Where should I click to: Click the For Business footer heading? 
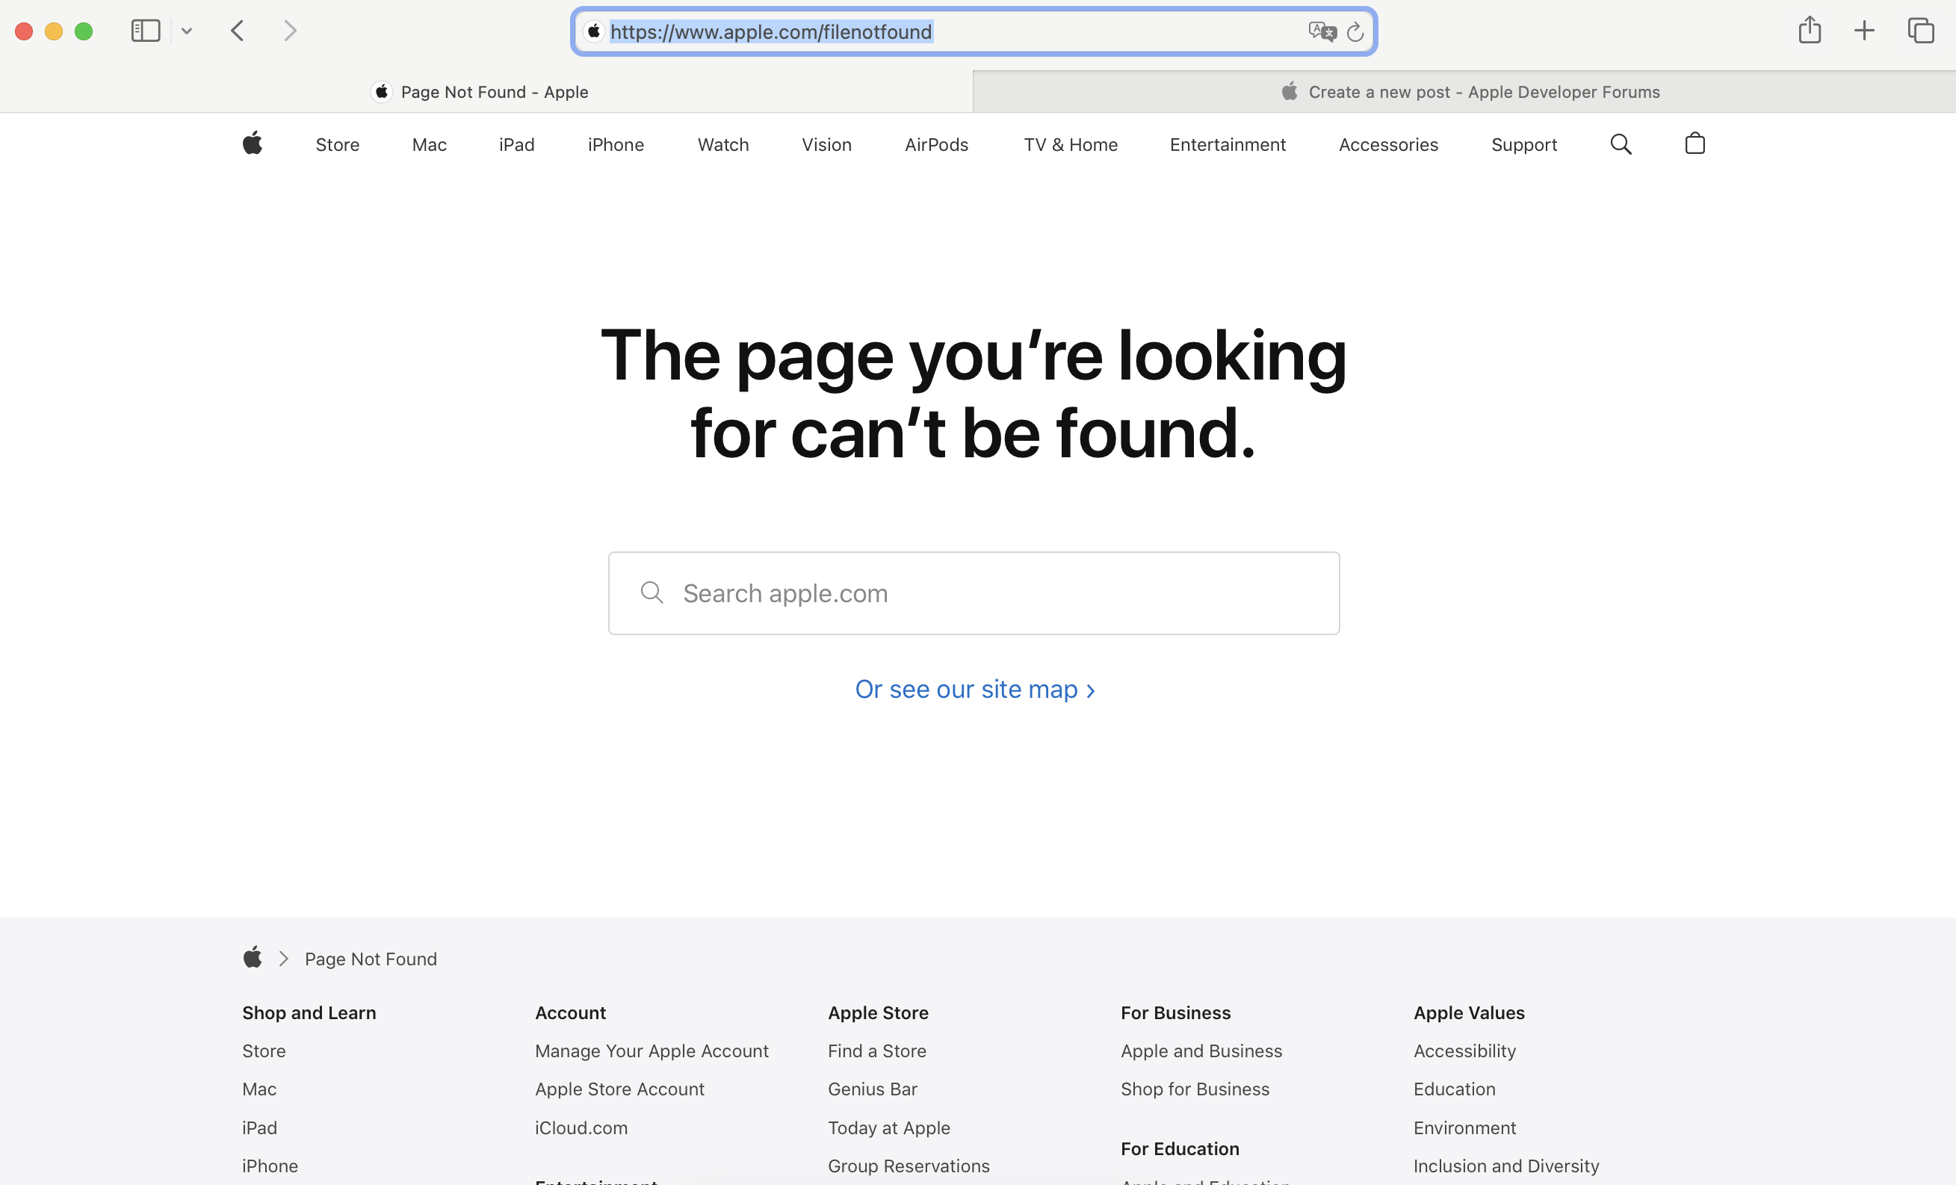point(1176,1012)
